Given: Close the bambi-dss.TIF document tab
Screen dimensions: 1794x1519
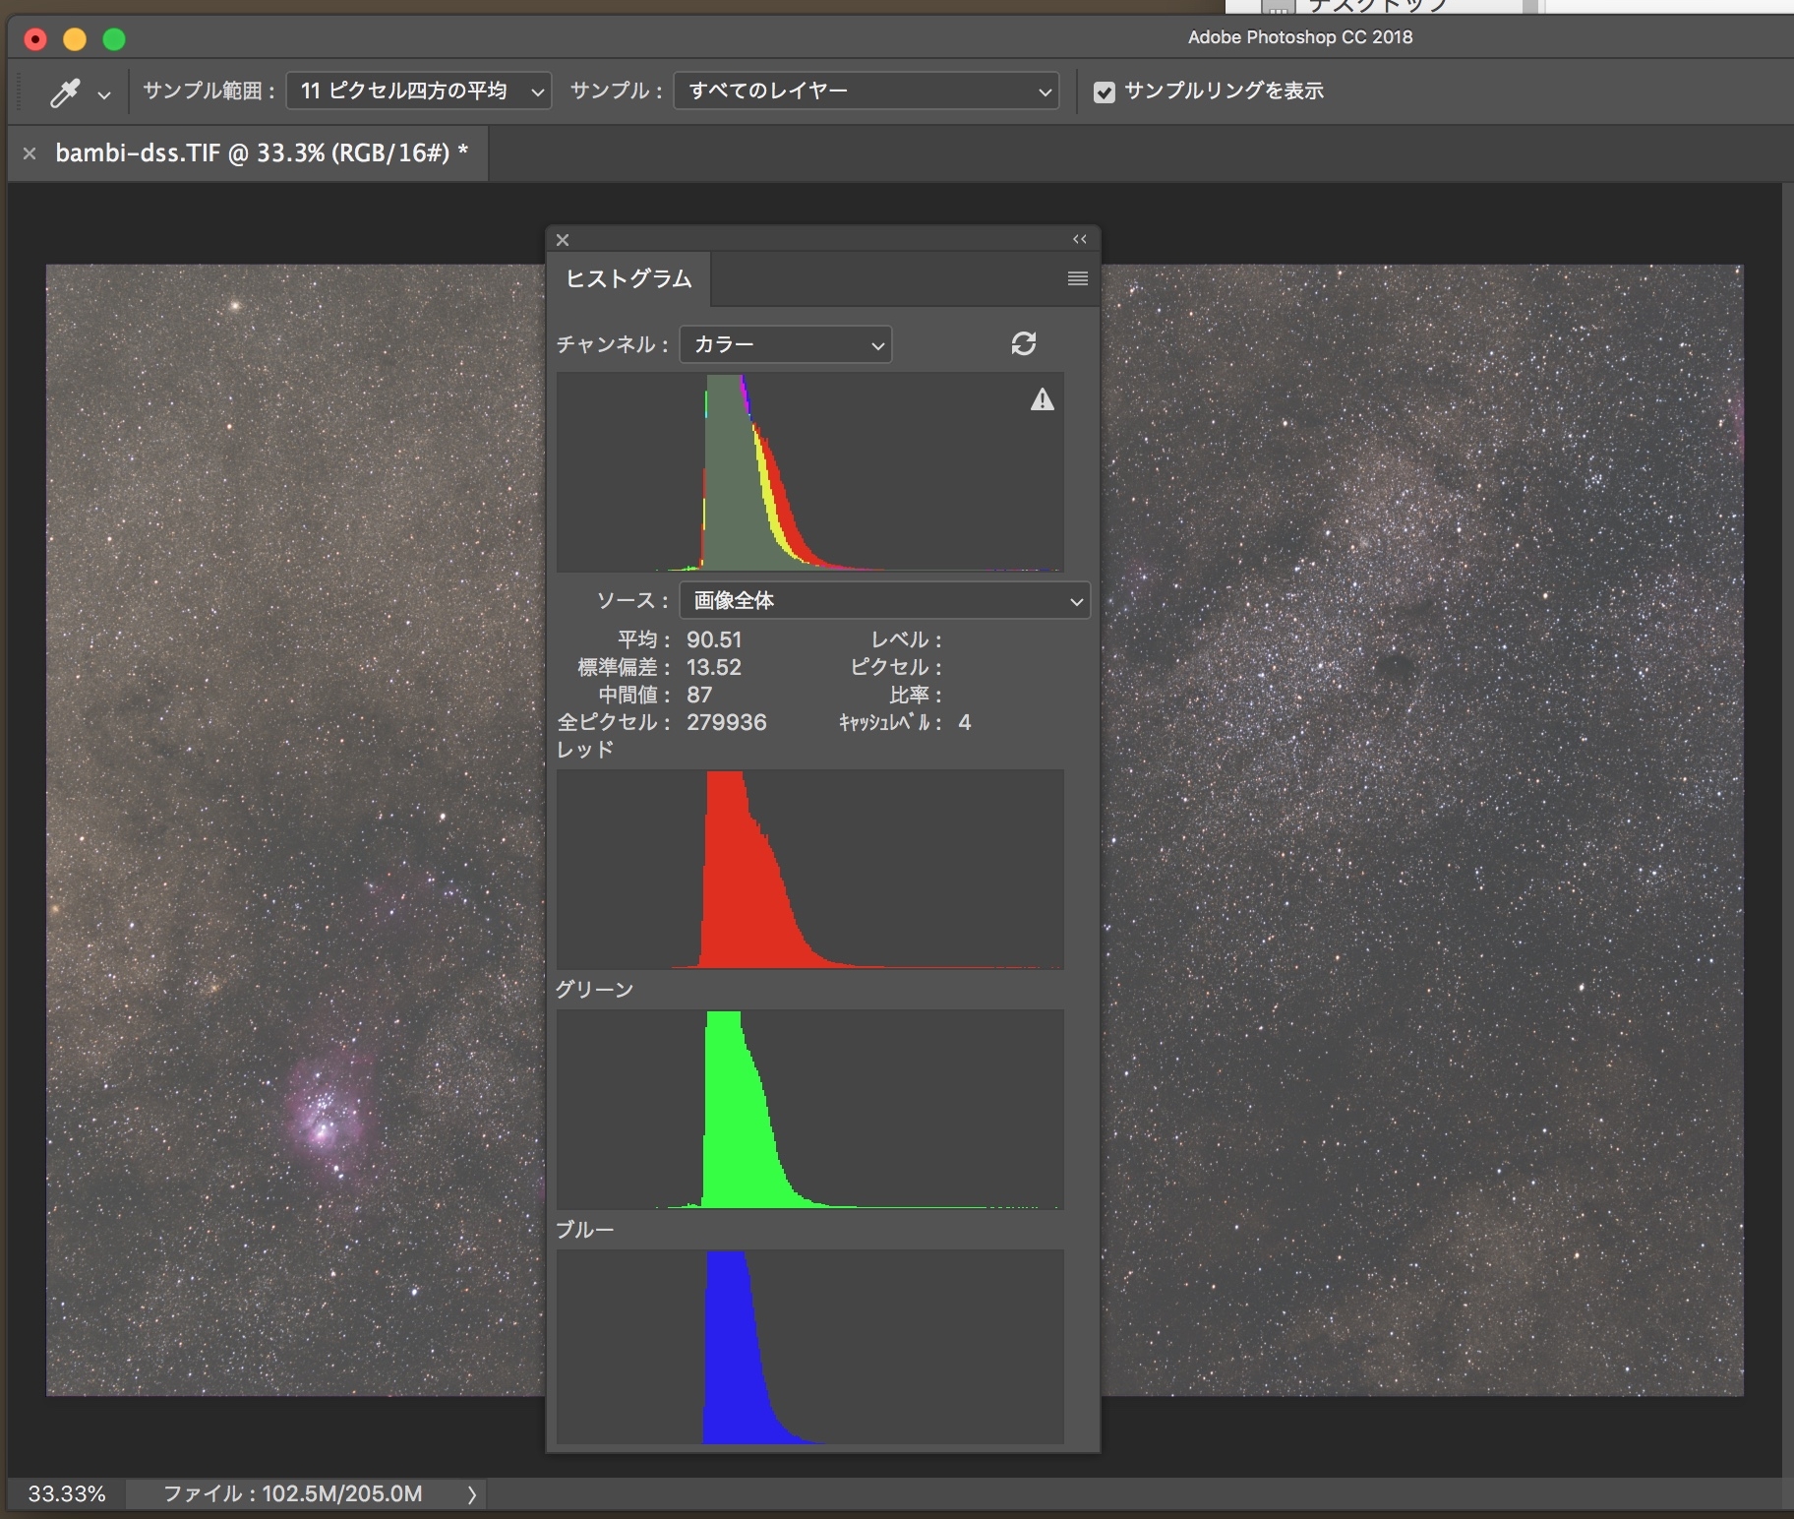Looking at the screenshot, I should point(30,153).
